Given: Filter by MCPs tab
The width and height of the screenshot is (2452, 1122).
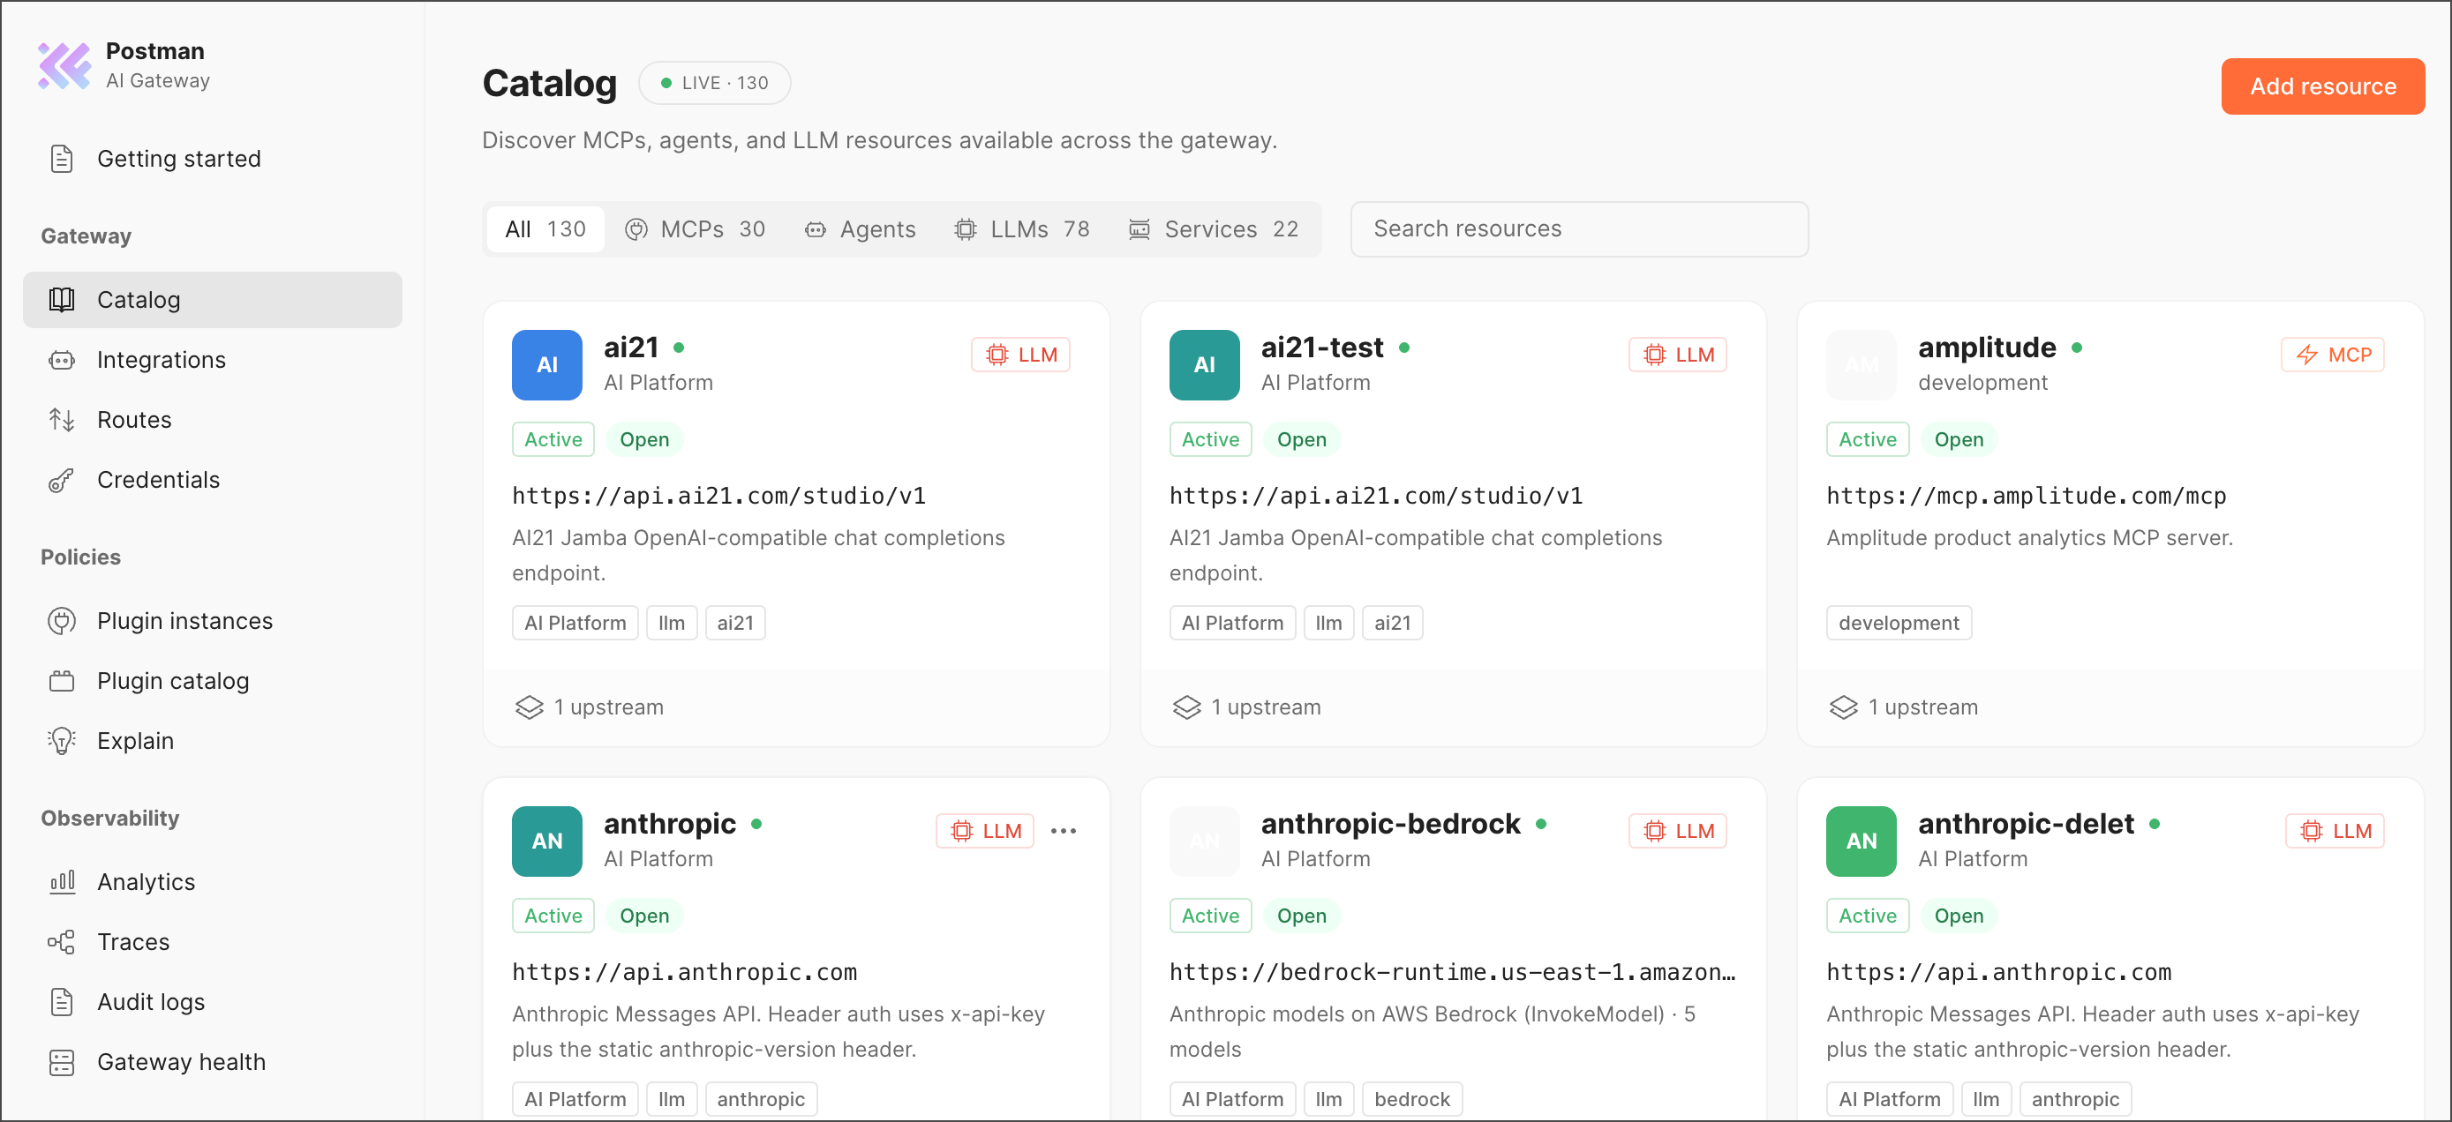Looking at the screenshot, I should (695, 229).
